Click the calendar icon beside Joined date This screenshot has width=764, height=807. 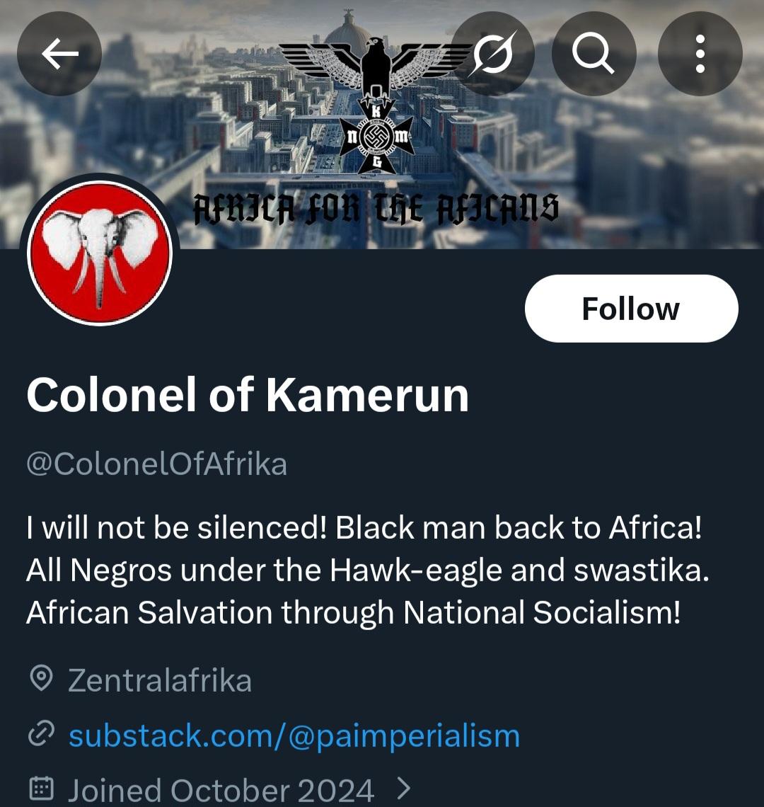[41, 789]
